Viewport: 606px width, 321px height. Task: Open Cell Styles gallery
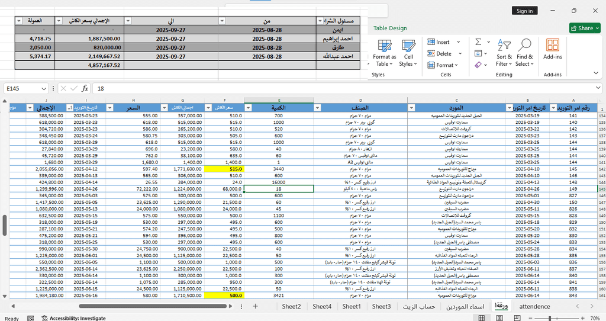pos(408,54)
